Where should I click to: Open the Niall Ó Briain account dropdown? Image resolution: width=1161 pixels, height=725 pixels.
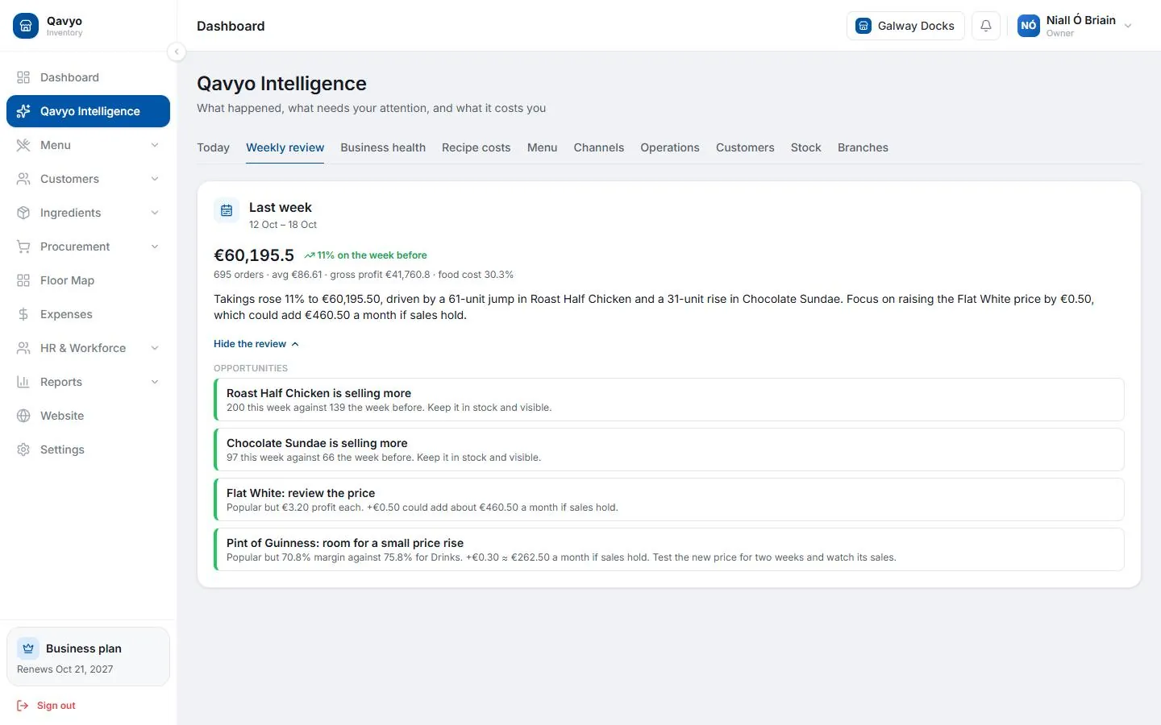[x=1076, y=26]
